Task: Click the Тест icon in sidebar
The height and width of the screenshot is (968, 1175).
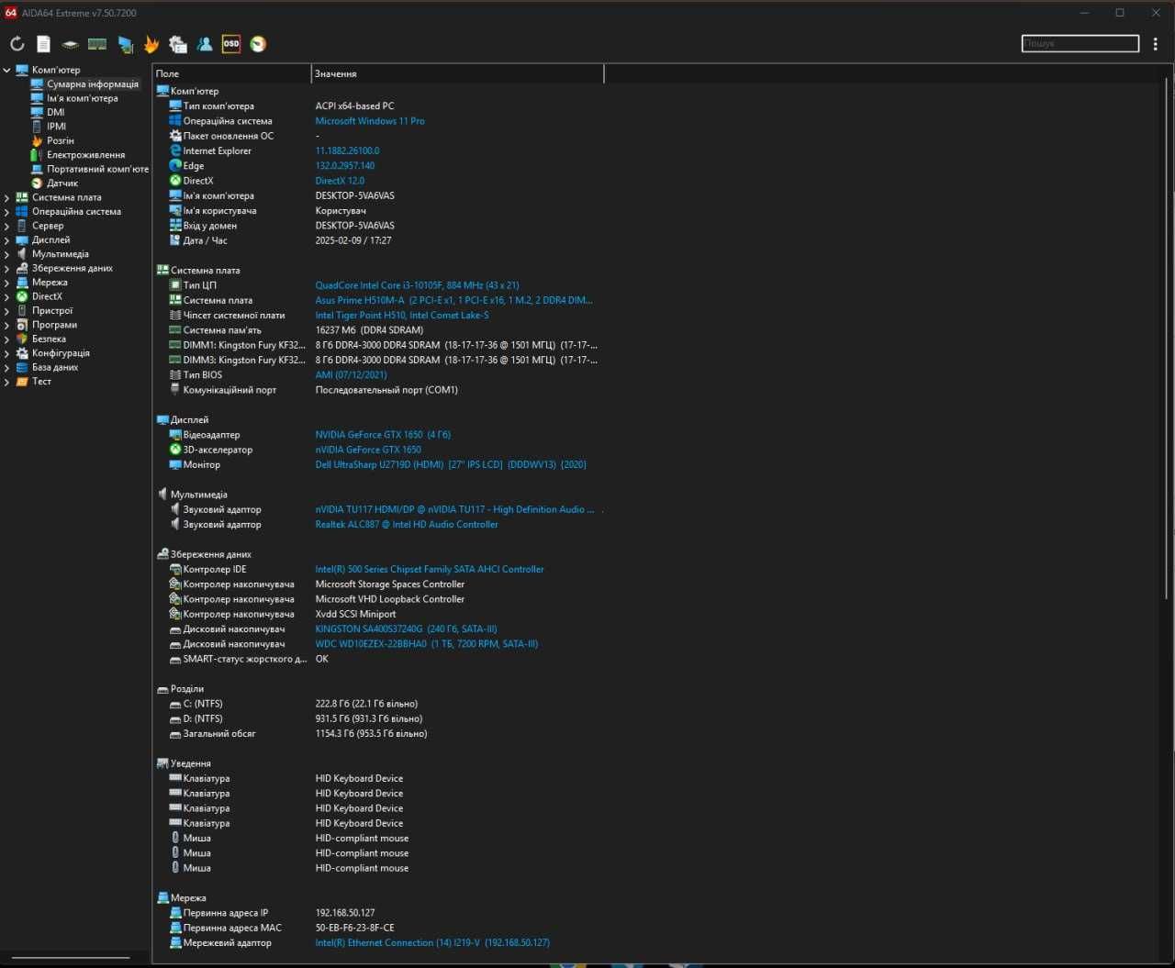Action: (x=22, y=382)
